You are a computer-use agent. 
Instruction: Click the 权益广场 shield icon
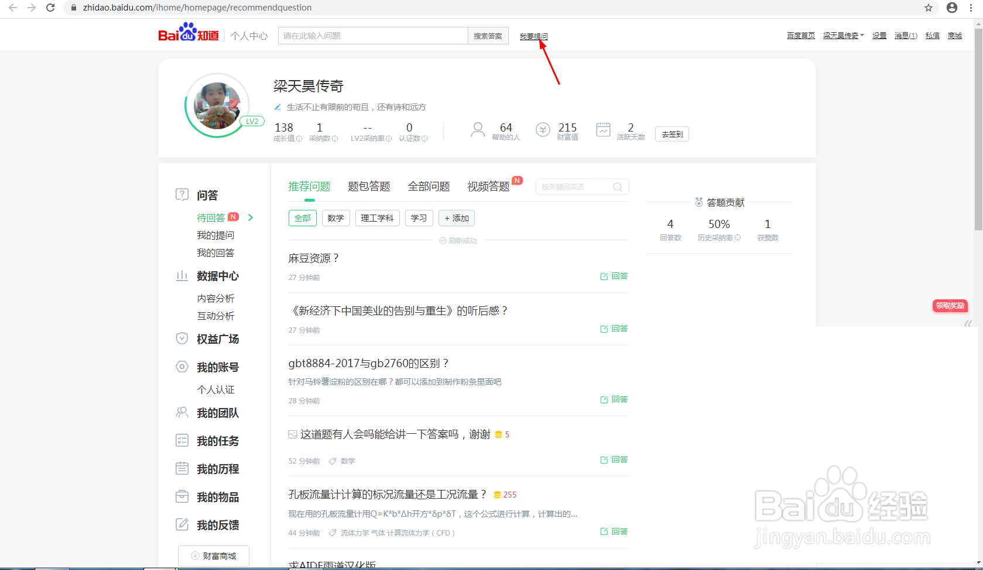182,338
